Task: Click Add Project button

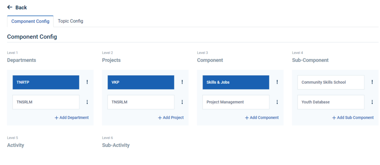Action: pyautogui.click(x=171, y=118)
